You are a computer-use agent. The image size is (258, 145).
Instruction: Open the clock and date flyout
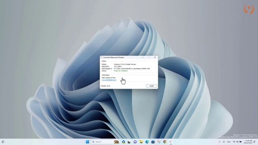[x=248, y=142]
